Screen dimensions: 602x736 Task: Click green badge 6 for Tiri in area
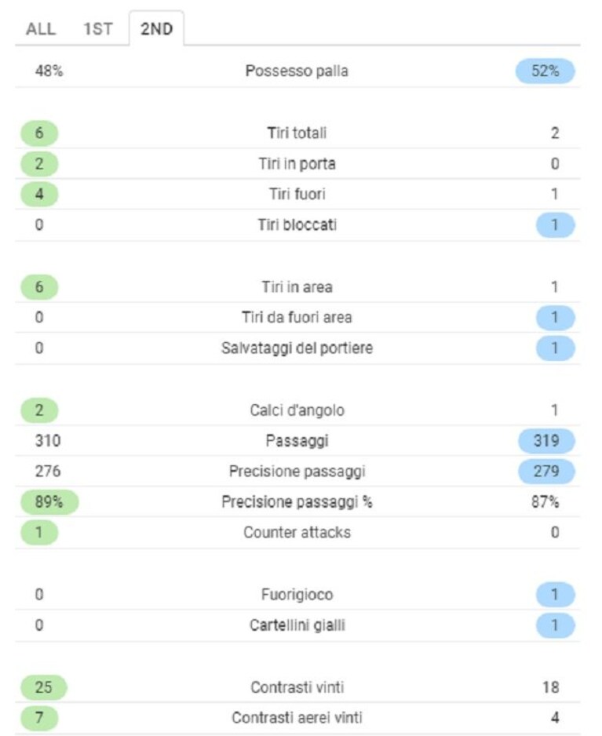39,287
